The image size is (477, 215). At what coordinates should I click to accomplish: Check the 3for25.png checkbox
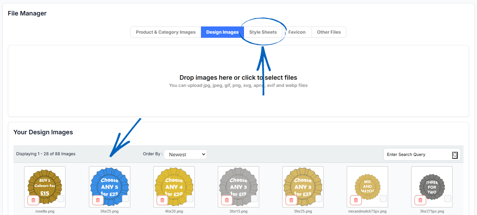pyautogui.click(x=319, y=199)
